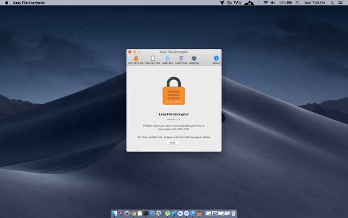Open the Encrypt Files toolbar item
The width and height of the screenshot is (348, 218).
click(x=136, y=60)
